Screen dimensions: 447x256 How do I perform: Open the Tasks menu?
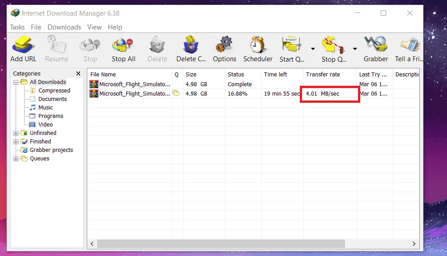[x=17, y=27]
